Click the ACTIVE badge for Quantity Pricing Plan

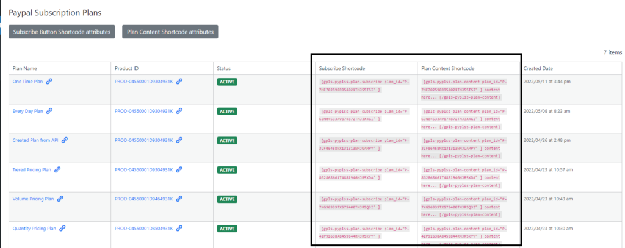pos(227,229)
